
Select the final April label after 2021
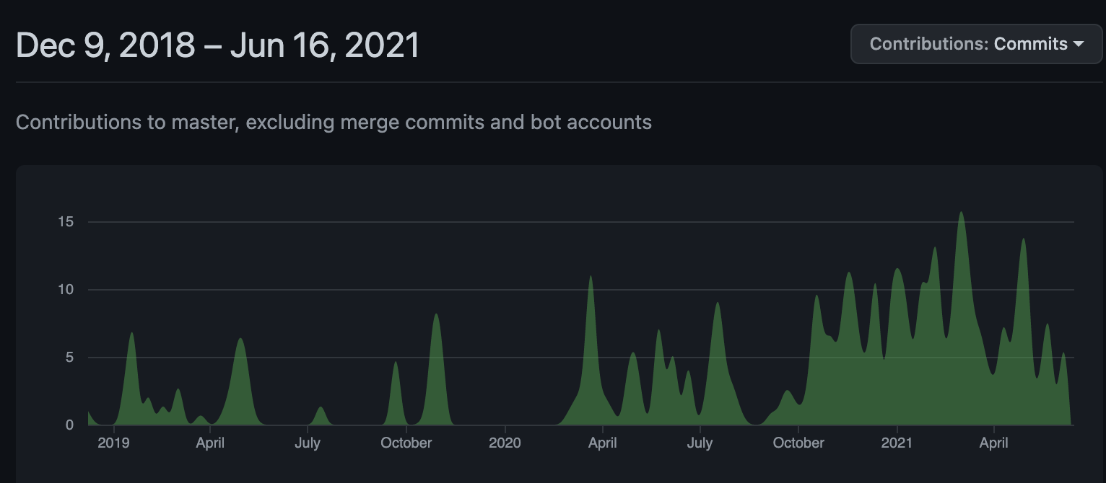(993, 443)
